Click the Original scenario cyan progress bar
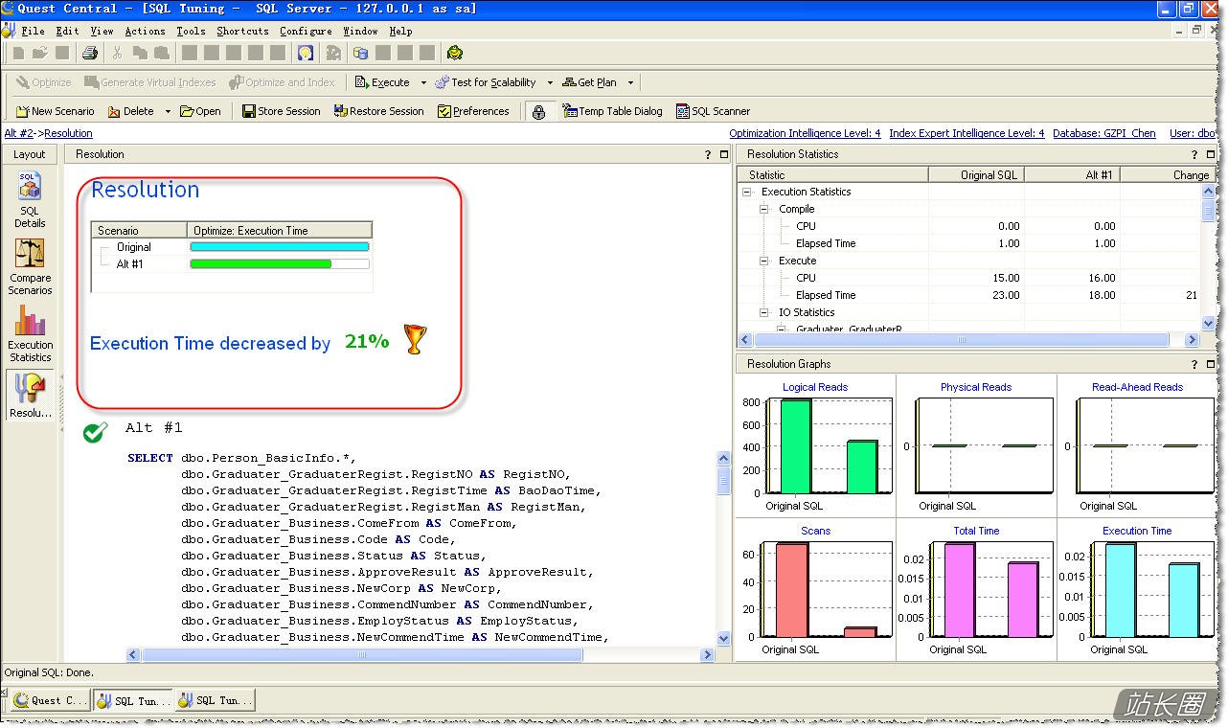 coord(279,247)
